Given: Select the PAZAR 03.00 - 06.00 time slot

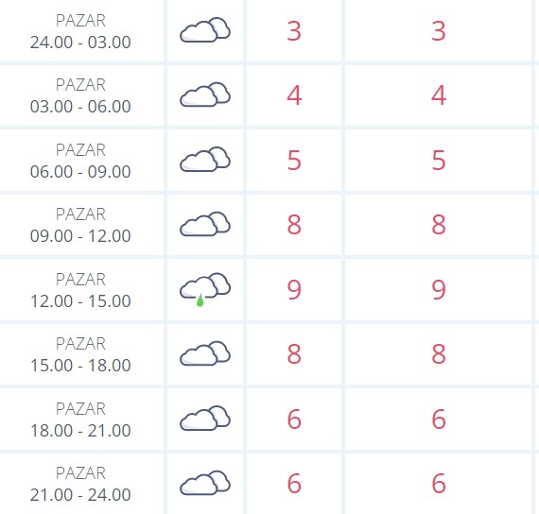Looking at the screenshot, I should coord(80,95).
